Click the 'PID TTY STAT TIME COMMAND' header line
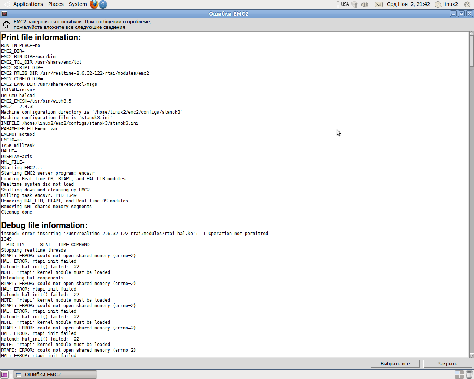The width and height of the screenshot is (474, 379). point(48,245)
